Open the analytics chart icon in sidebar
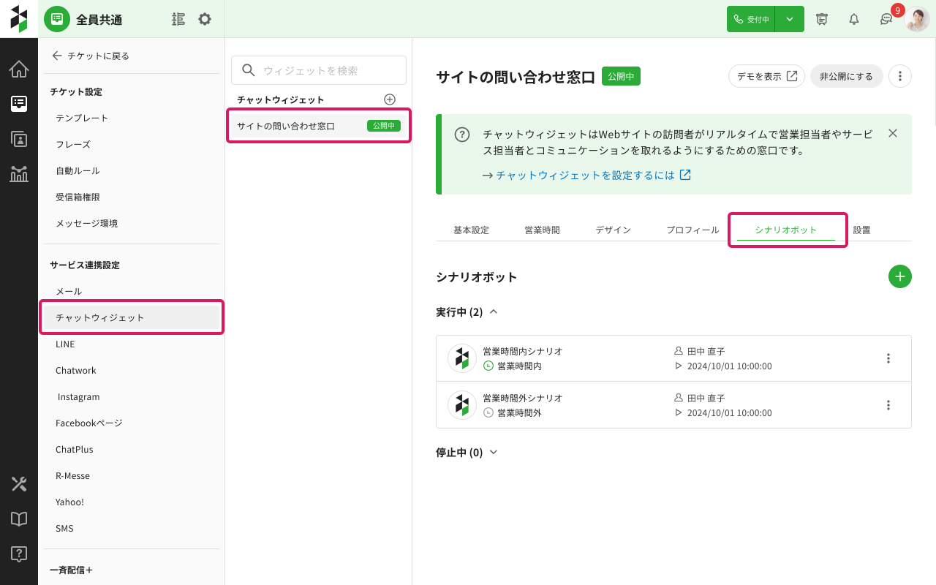 19,173
